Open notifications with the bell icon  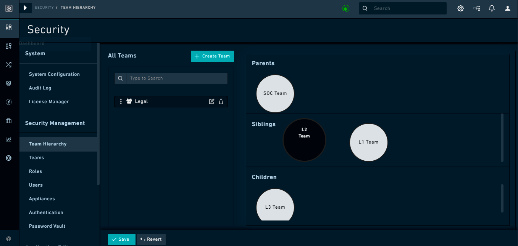click(492, 8)
